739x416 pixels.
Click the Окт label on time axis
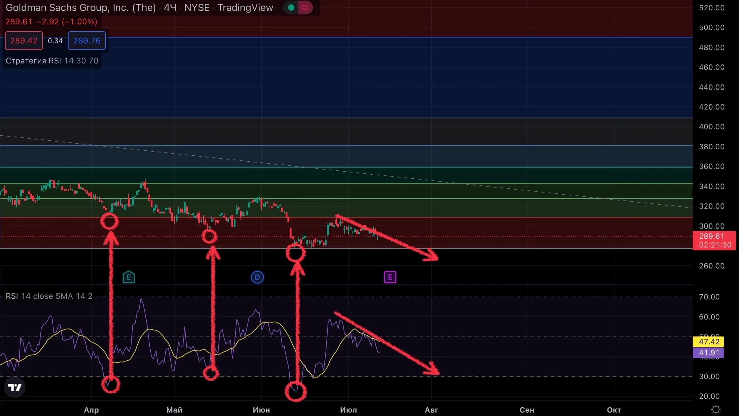tap(614, 410)
